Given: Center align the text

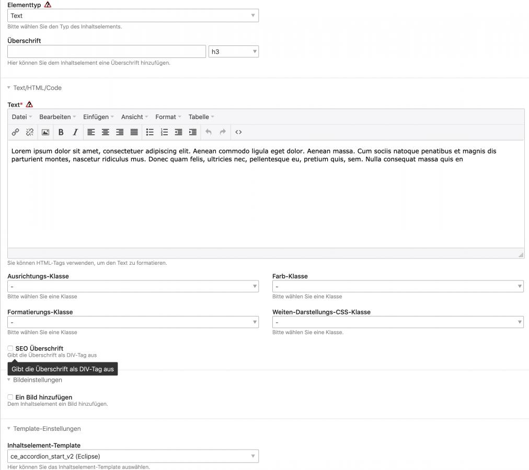Looking at the screenshot, I should [105, 132].
